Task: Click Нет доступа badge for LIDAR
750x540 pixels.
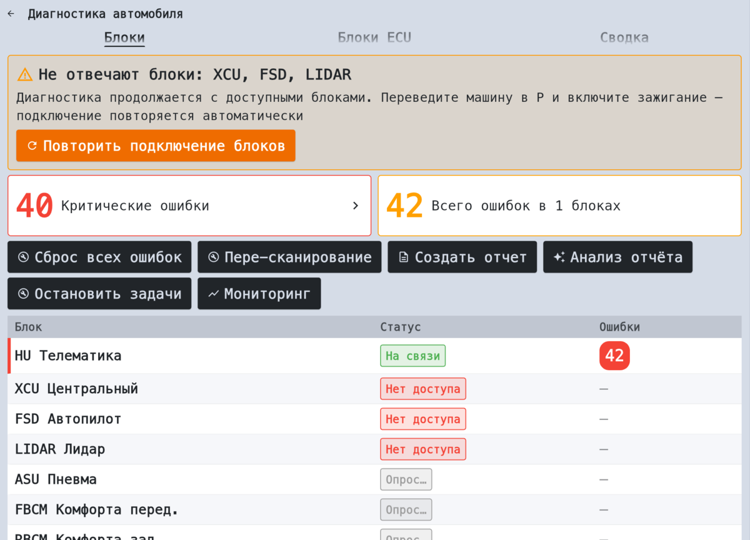Action: pos(422,449)
